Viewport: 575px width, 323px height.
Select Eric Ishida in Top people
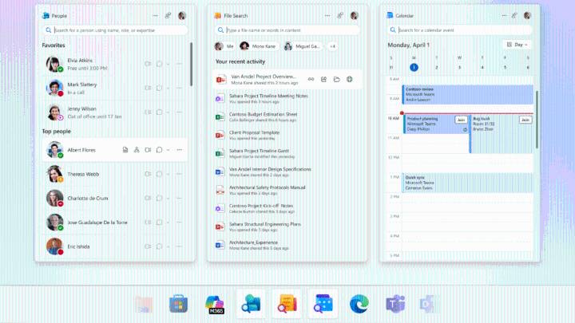click(115, 246)
